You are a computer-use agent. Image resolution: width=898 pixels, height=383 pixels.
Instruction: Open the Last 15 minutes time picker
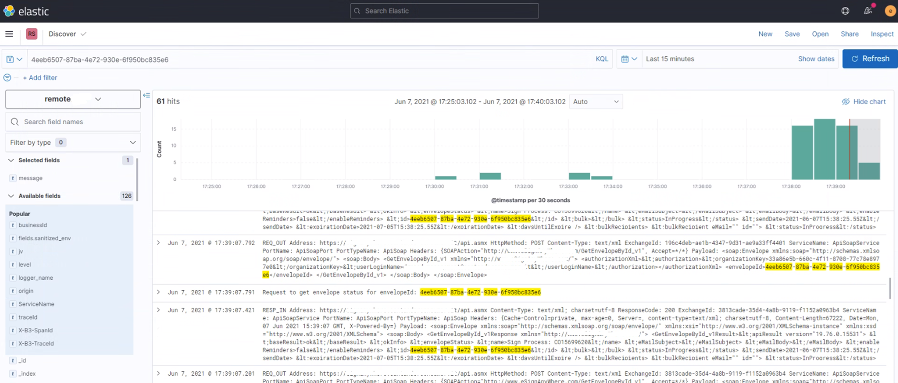click(x=670, y=59)
